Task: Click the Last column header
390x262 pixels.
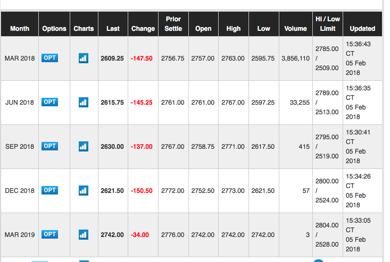Action: click(113, 24)
